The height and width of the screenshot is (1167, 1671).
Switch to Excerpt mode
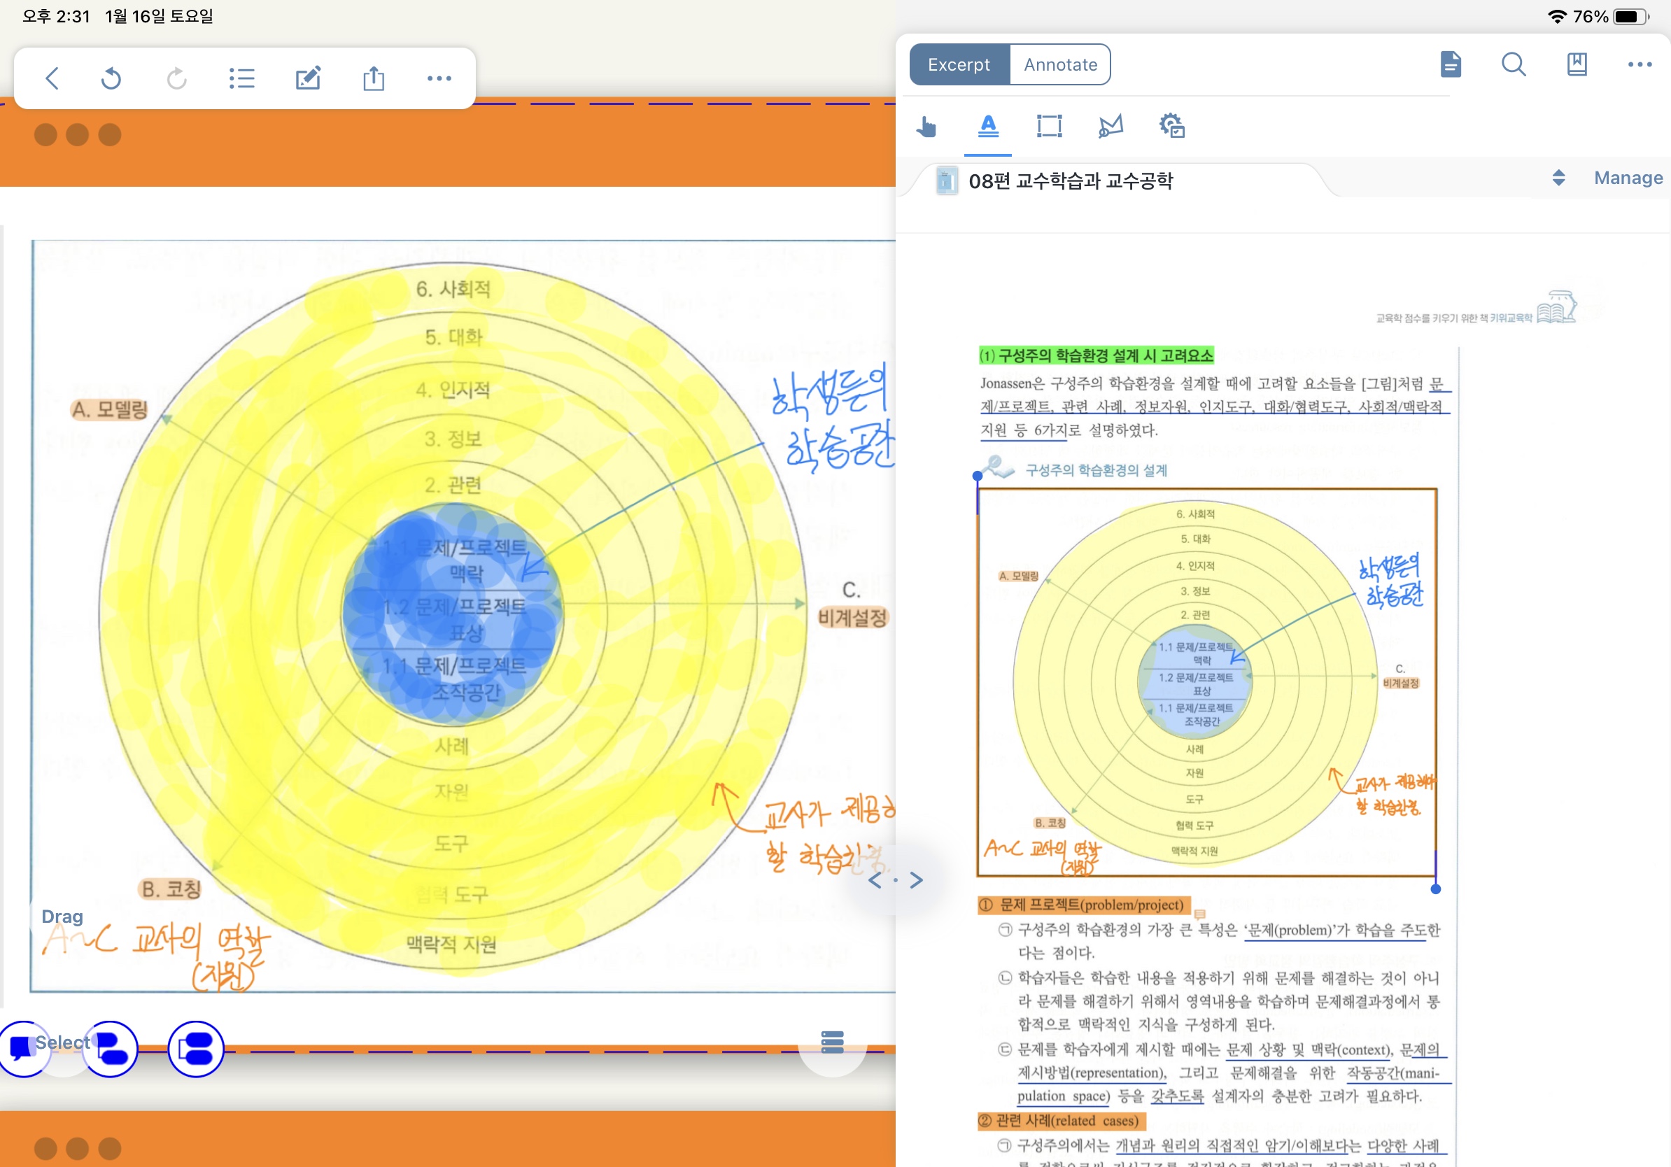tap(959, 65)
